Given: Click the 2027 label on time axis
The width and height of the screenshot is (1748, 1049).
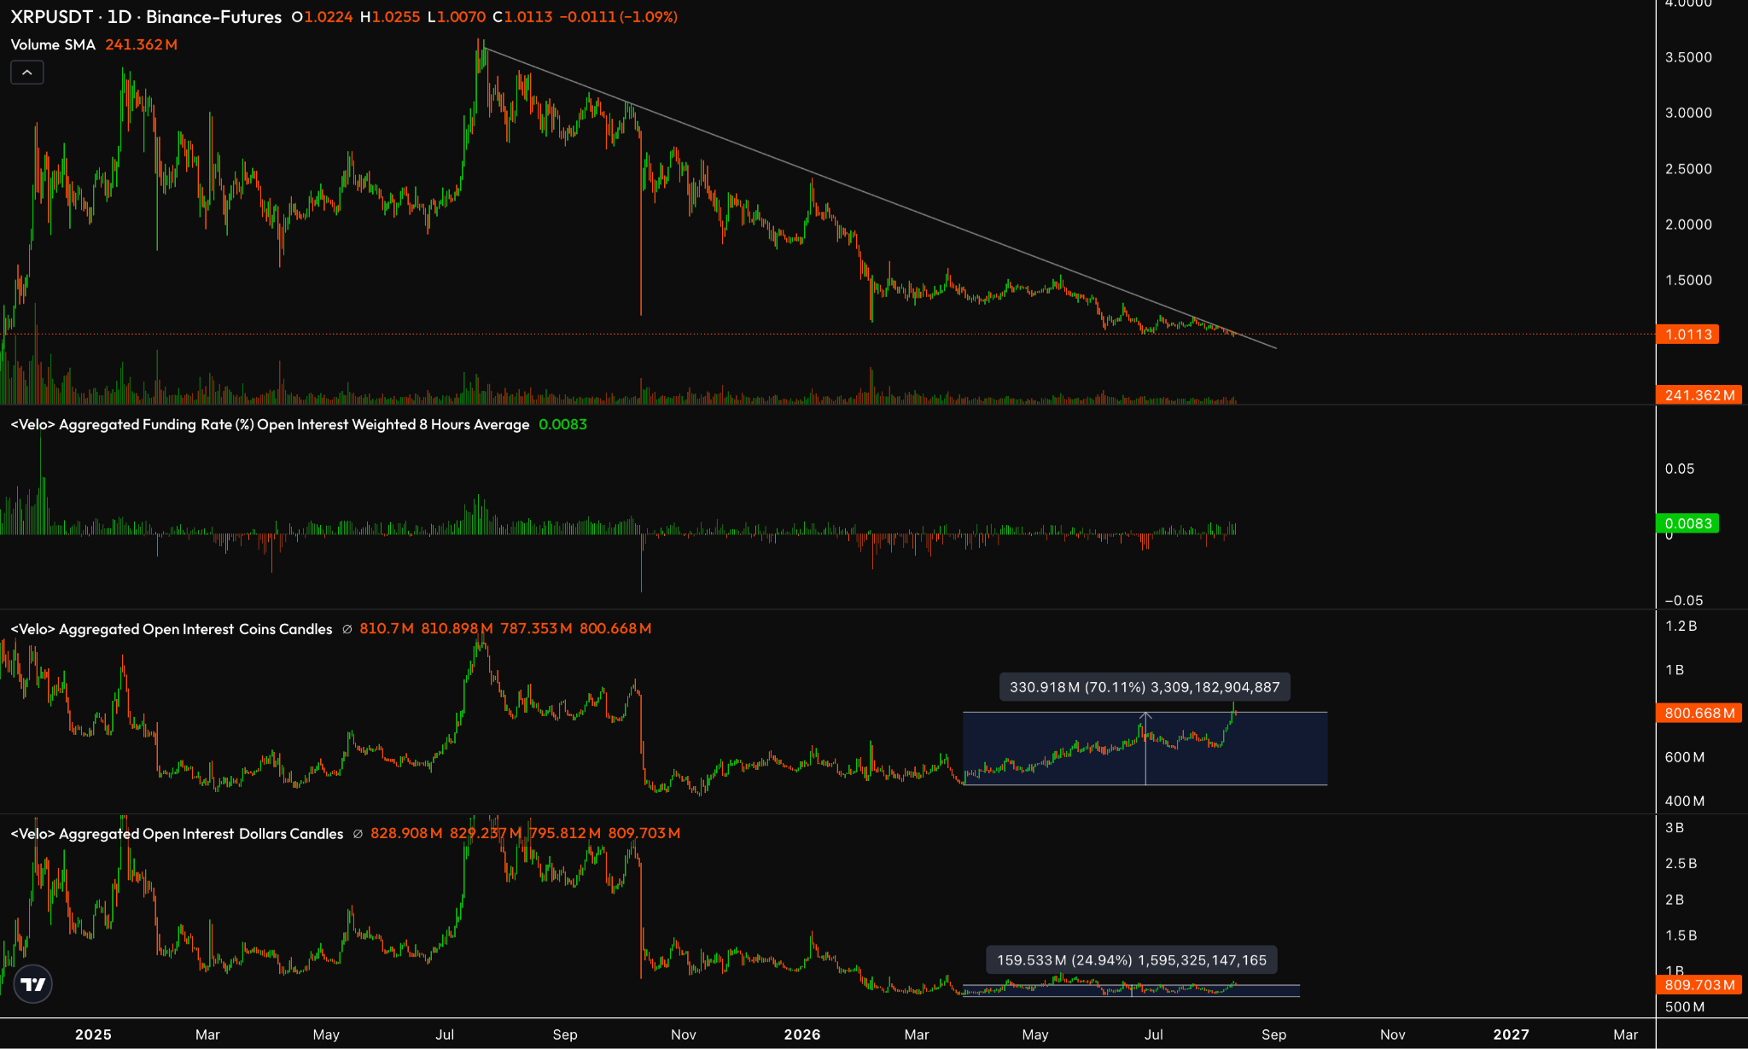Looking at the screenshot, I should coord(1511,1034).
